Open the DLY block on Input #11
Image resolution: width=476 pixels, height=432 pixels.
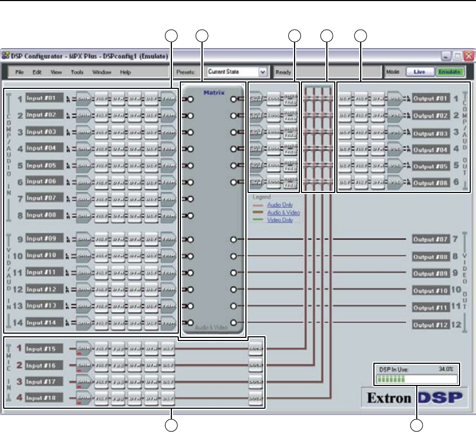[x=151, y=273]
